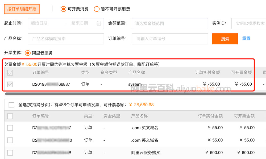Select the 可开票消费 radio button
The image size is (266, 159).
point(64,9)
